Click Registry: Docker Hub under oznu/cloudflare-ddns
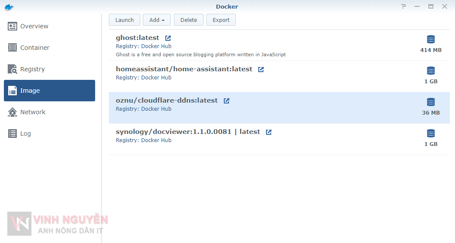This screenshot has width=455, height=243. pyautogui.click(x=144, y=109)
